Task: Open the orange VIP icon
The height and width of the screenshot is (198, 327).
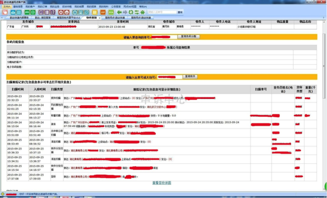Action: (x=103, y=12)
